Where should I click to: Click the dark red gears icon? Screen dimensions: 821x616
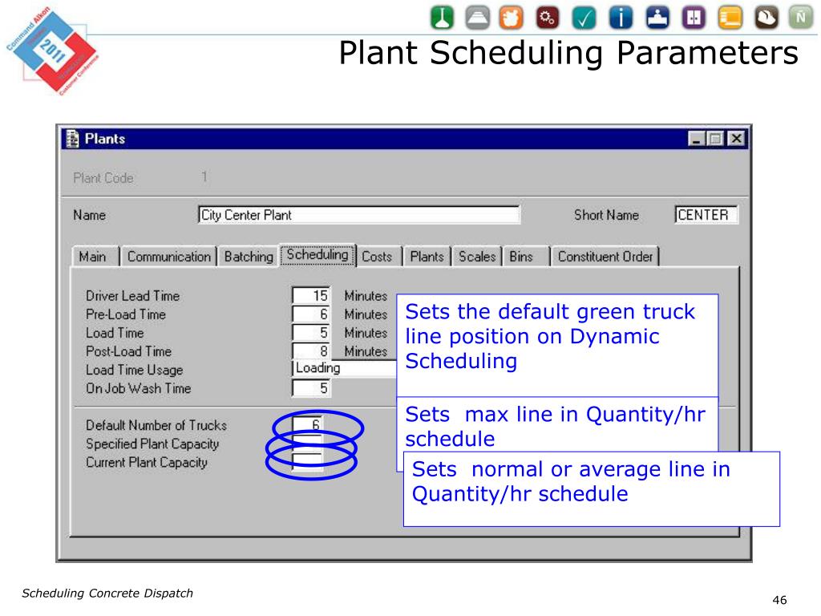(x=548, y=18)
